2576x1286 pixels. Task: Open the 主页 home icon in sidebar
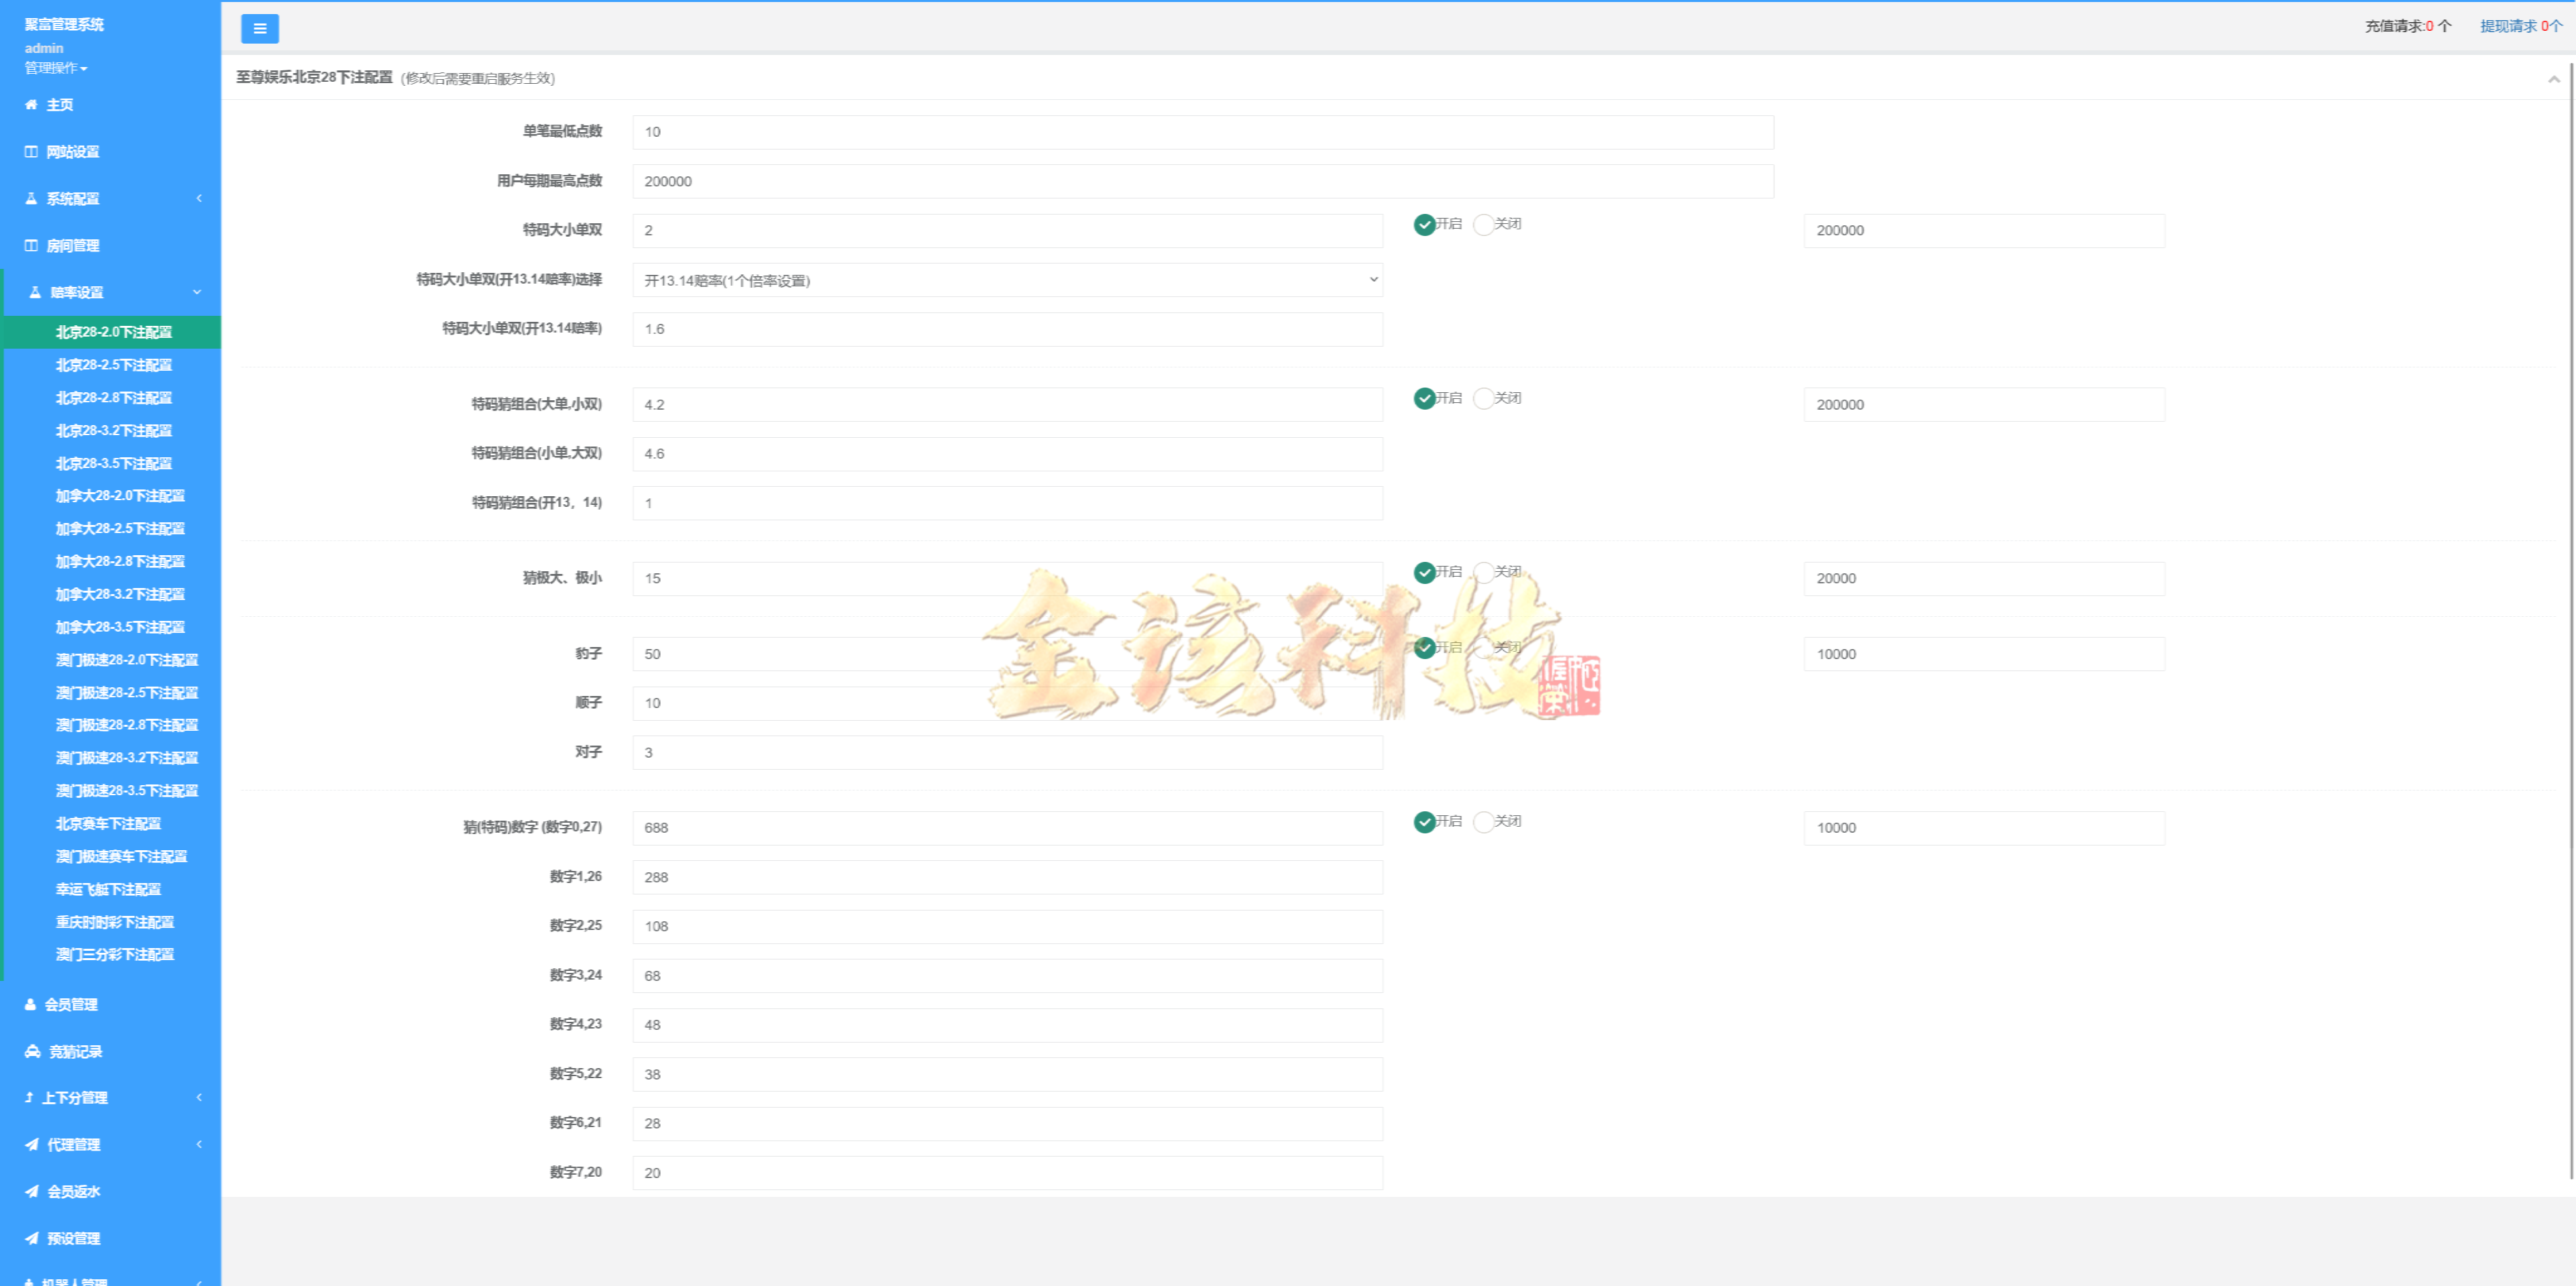31,104
